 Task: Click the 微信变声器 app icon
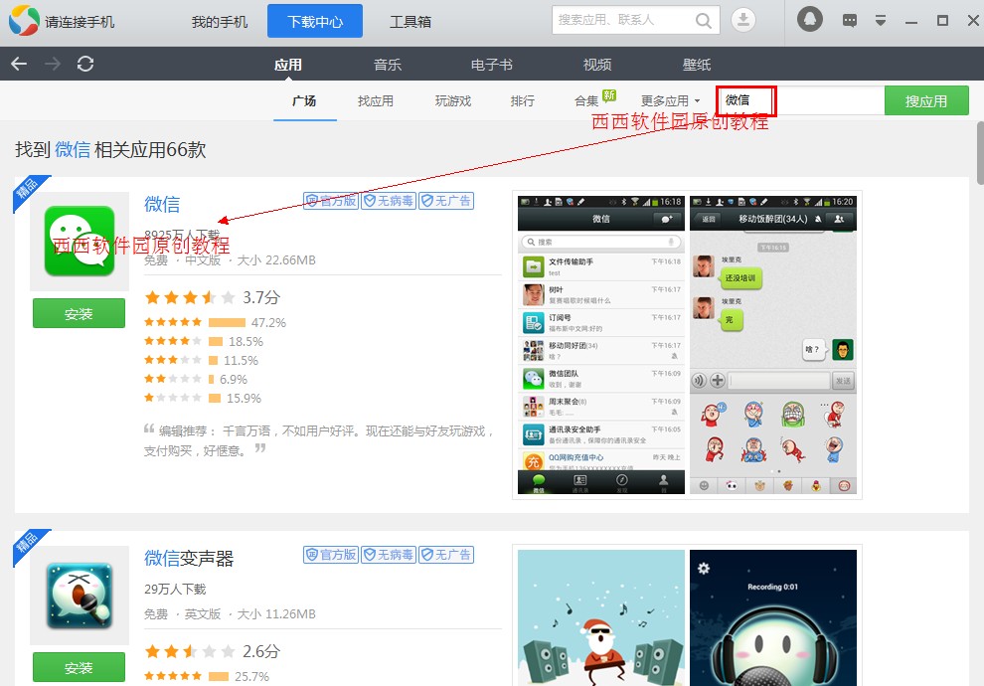[x=80, y=595]
